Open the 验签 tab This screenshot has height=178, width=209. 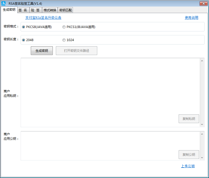35,10
